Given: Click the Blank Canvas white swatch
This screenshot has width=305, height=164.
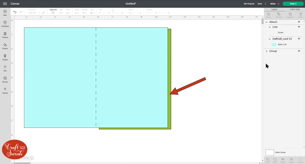Looking at the screenshot, I should [x=270, y=152].
